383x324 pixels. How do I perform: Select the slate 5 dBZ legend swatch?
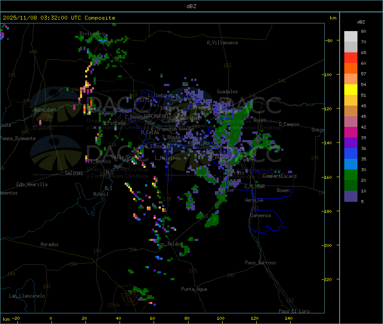coord(351,196)
